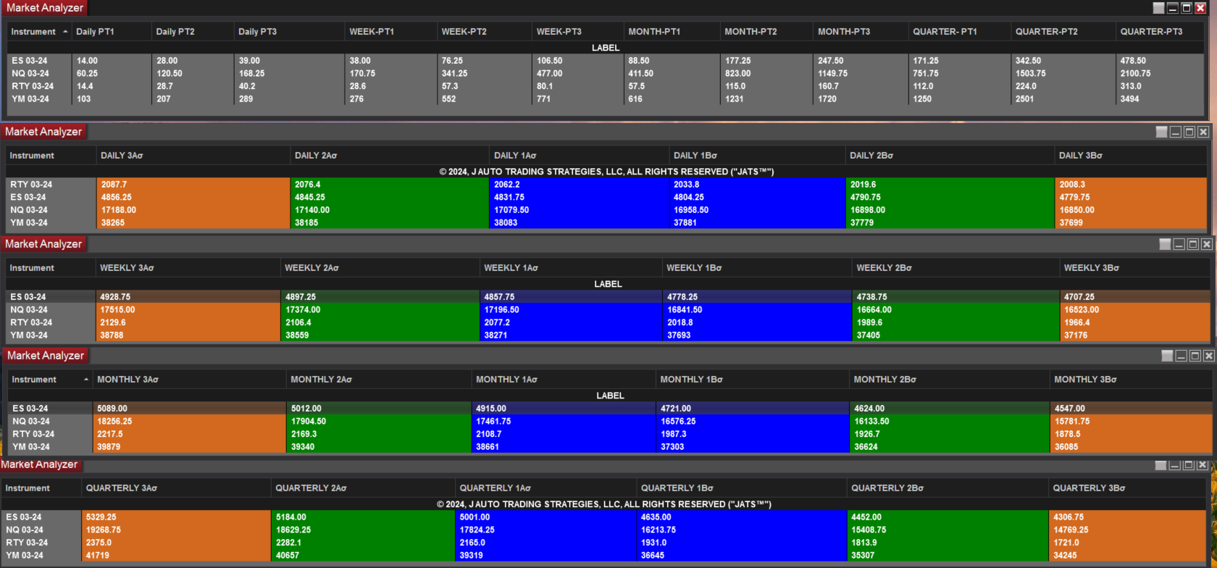Select the MONTHLY 1Aσ column header
1217x568 pixels.
pos(563,380)
